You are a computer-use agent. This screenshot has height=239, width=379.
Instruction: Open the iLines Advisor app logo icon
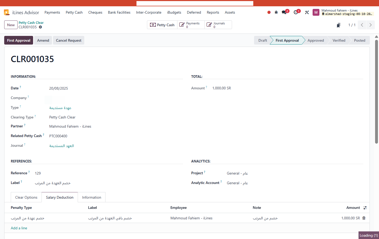pos(7,12)
